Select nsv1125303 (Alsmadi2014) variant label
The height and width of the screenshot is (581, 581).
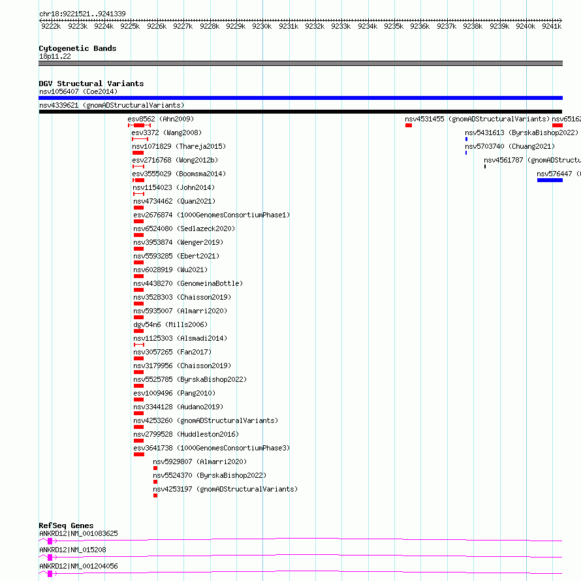tap(180, 338)
